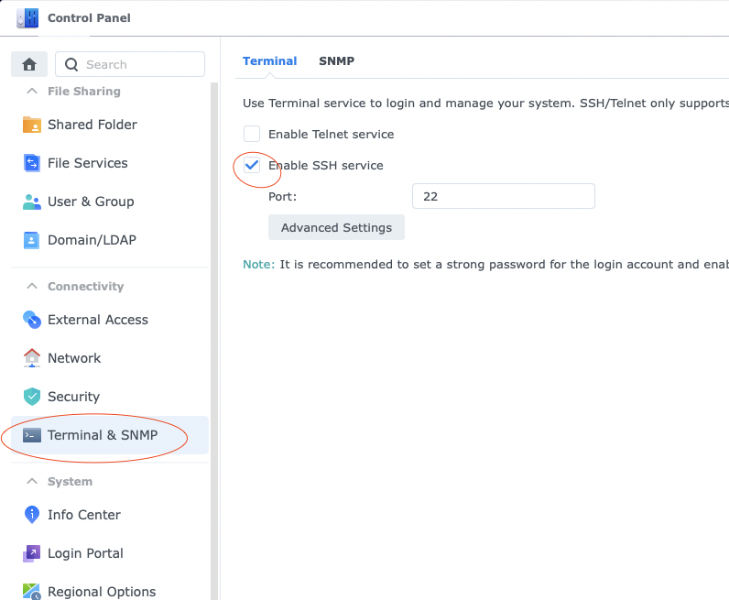
Task: Enable Telnet service checkbox
Action: click(x=252, y=134)
